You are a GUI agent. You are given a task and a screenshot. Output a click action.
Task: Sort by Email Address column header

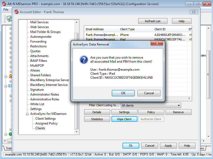[x=101, y=29]
